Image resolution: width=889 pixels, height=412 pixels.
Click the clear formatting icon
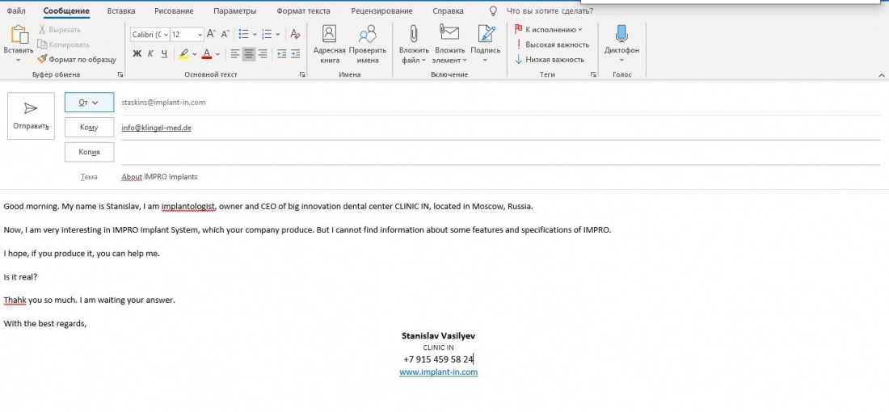click(x=295, y=34)
